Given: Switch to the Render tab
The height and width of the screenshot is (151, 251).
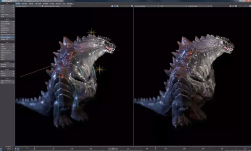Looking at the screenshot, I should (46, 3).
